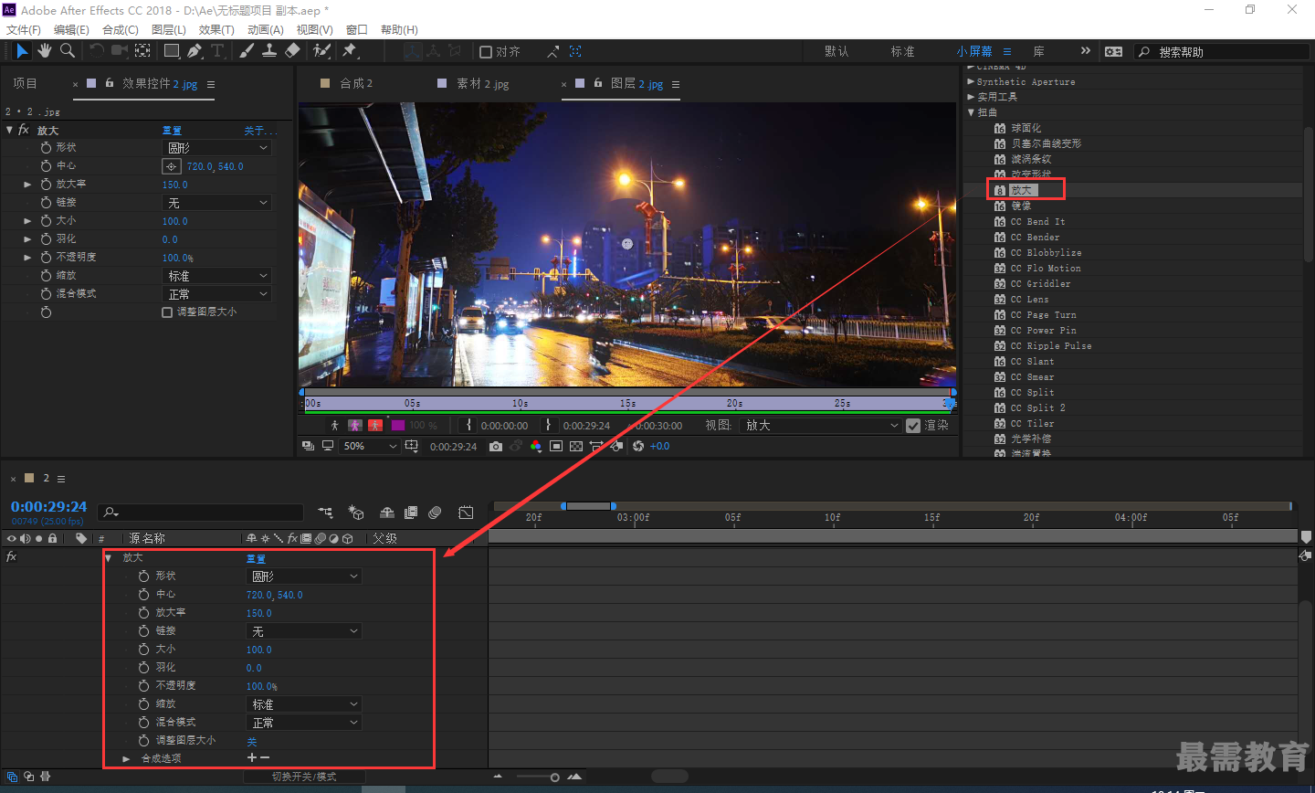This screenshot has width=1315, height=793.
Task: Select the Pen tool
Action: [x=195, y=51]
